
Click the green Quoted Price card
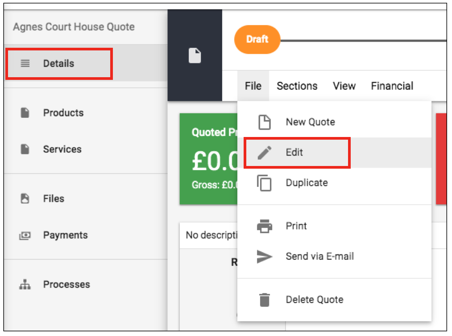pyautogui.click(x=209, y=159)
